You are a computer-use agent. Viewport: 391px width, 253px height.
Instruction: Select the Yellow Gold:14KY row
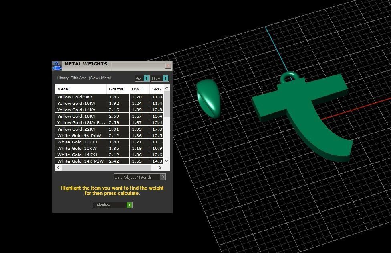[109, 110]
